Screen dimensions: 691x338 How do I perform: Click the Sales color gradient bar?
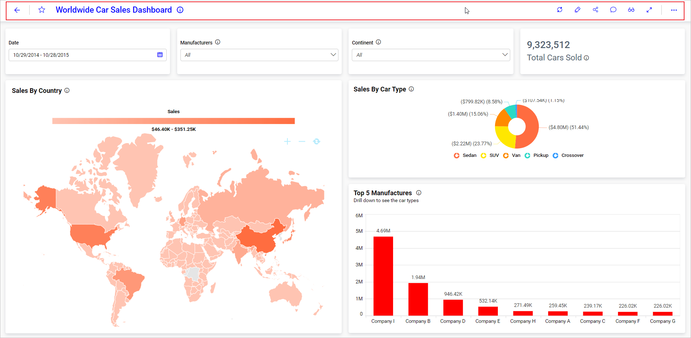(x=174, y=121)
